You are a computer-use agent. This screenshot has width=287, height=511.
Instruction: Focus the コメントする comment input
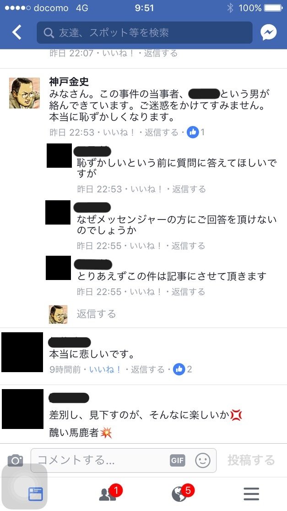pyautogui.click(x=123, y=460)
